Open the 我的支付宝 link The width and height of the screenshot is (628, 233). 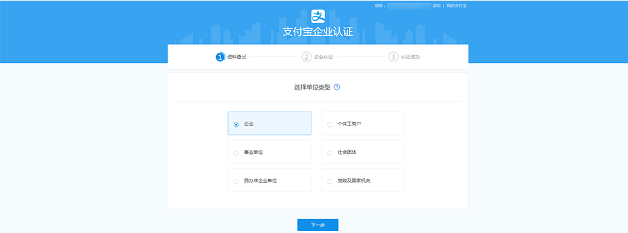pyautogui.click(x=456, y=6)
